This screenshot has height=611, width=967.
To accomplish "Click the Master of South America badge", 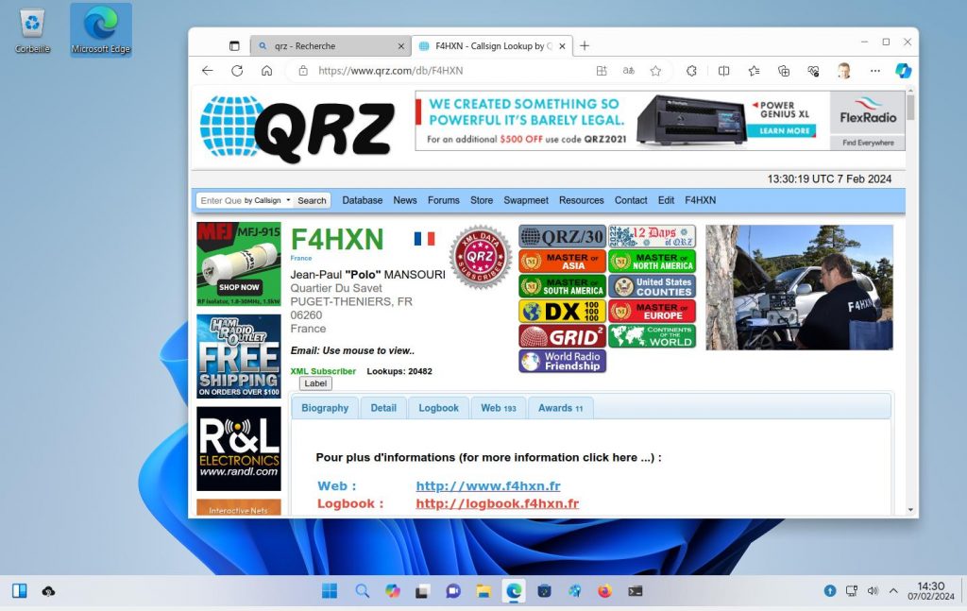I will pyautogui.click(x=563, y=287).
